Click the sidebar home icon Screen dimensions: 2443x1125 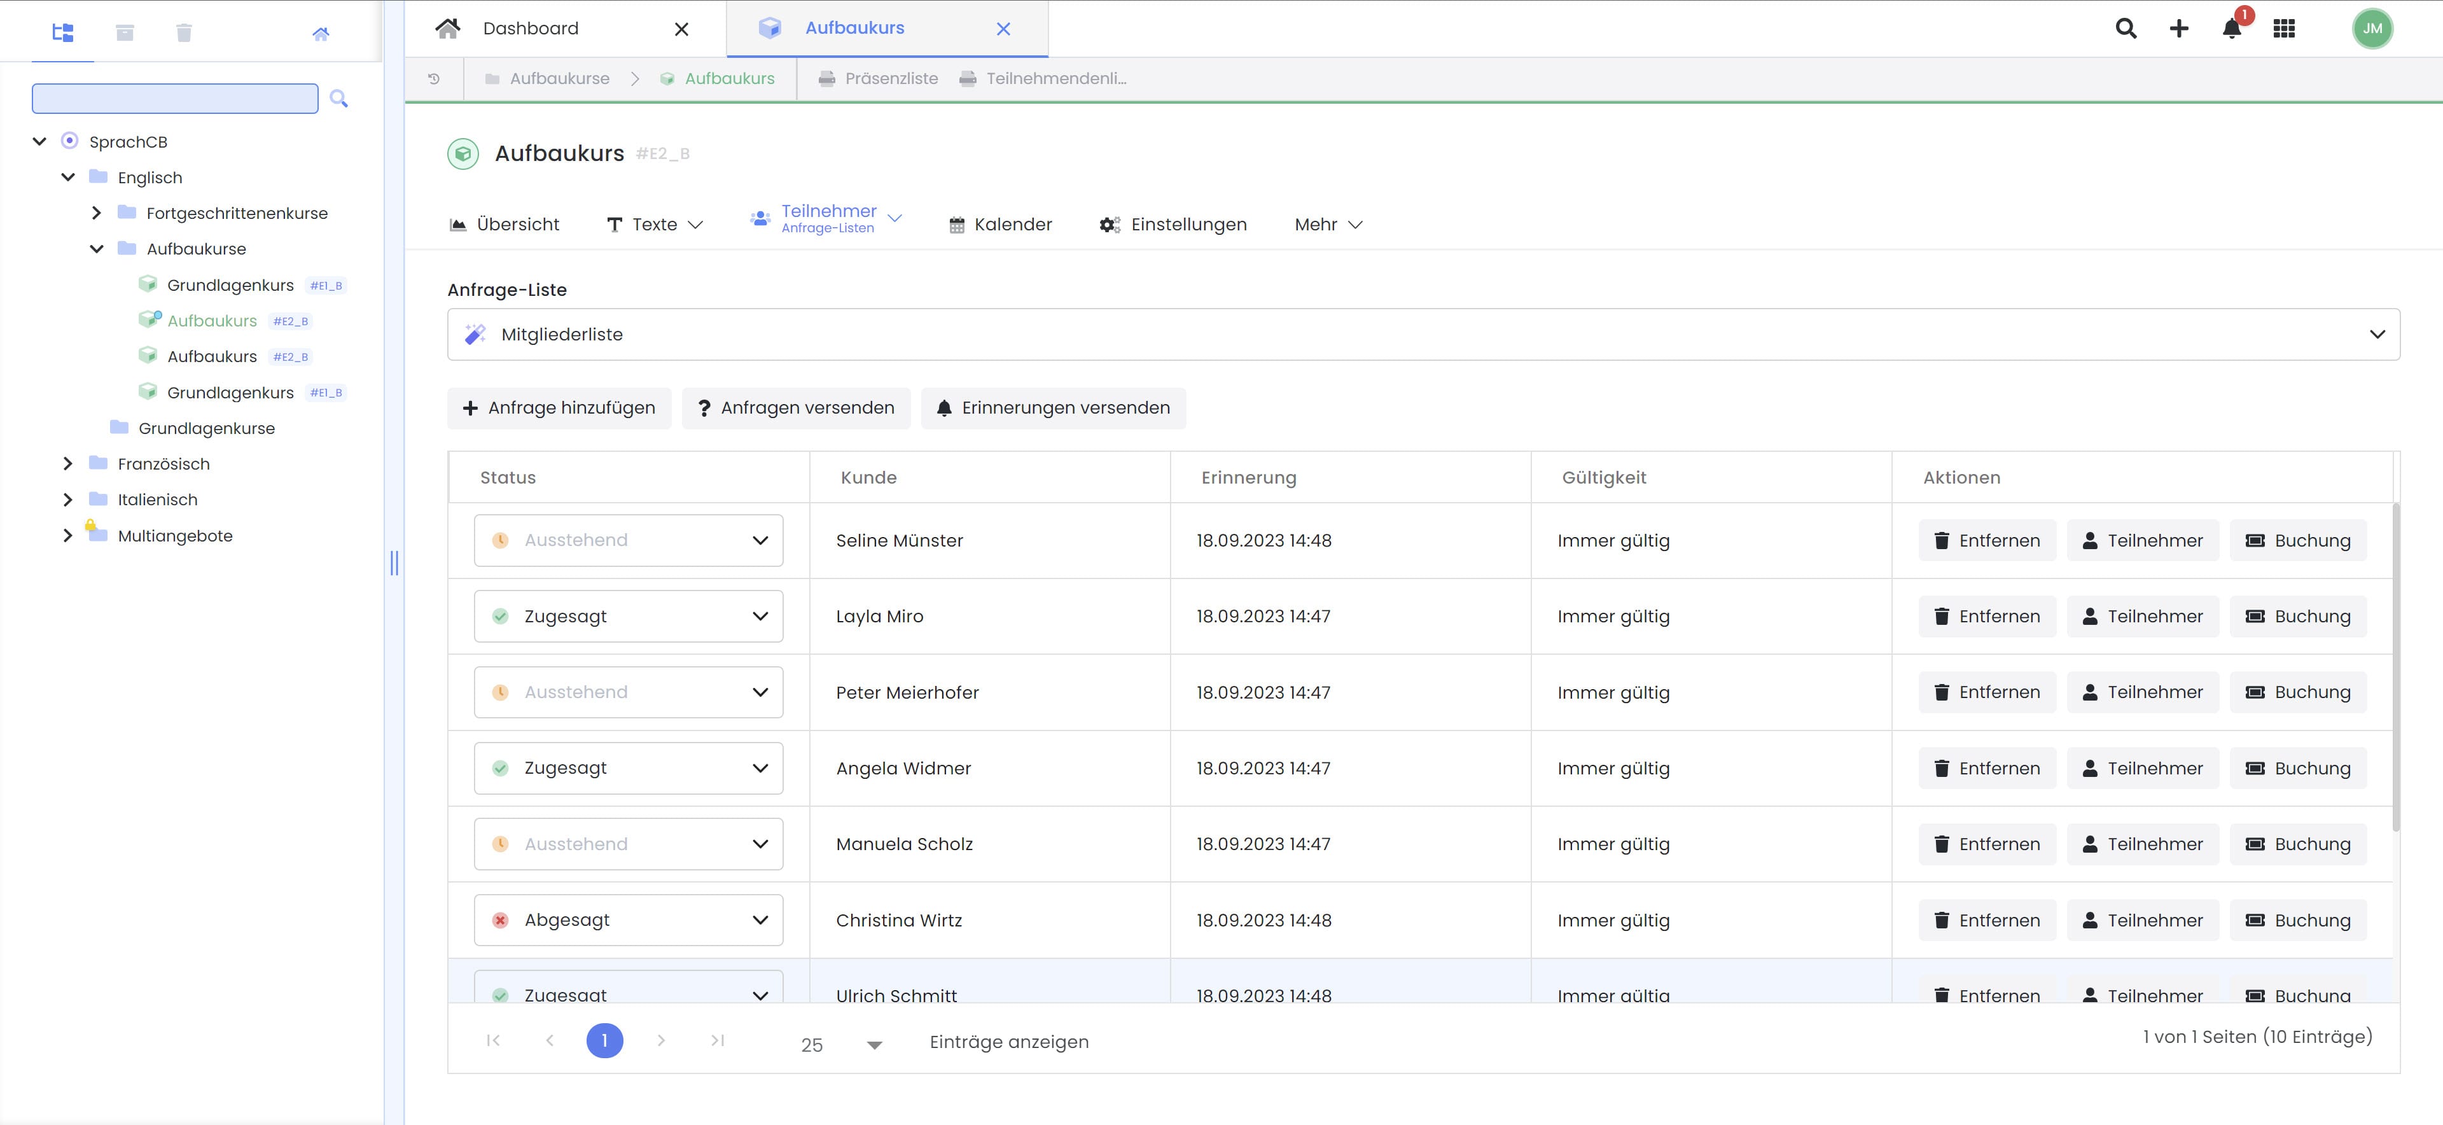321,33
